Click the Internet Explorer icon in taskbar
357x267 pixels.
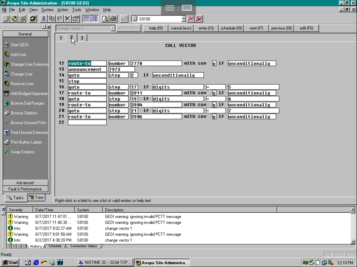[x=36, y=263]
